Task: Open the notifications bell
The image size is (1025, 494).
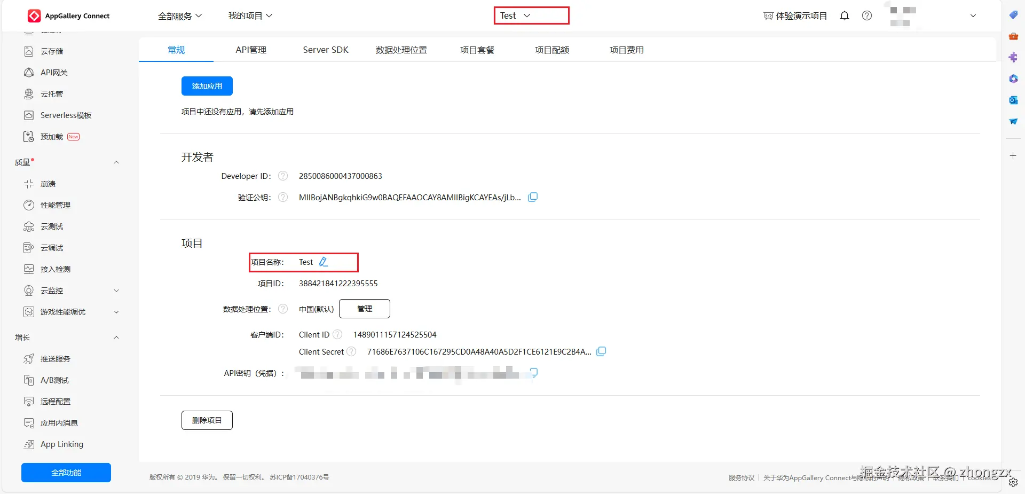Action: (845, 16)
